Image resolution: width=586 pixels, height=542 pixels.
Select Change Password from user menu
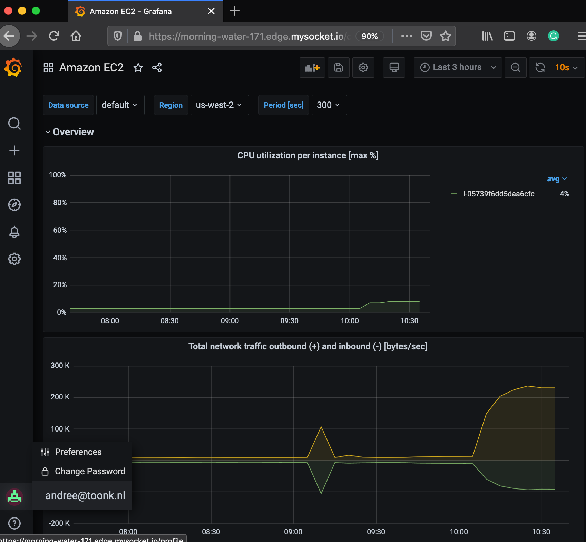[82, 472]
